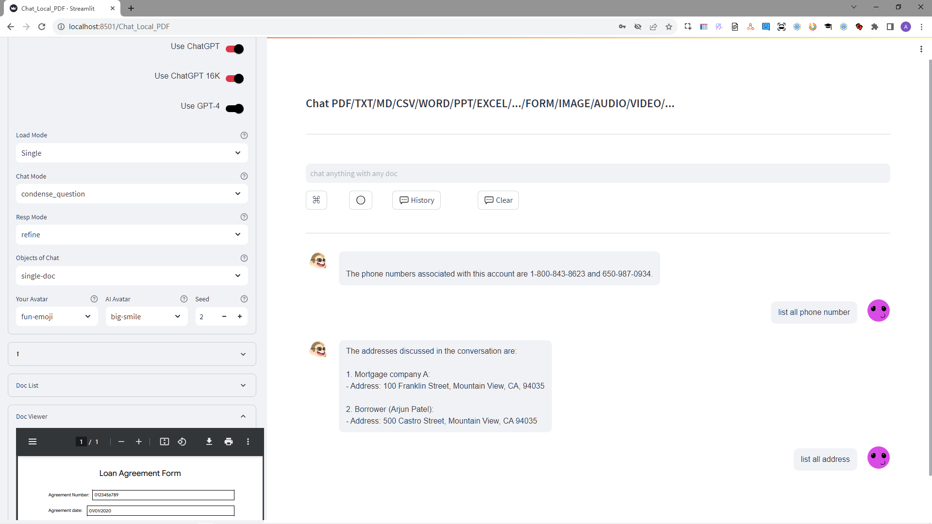
Task: Select the keyboard command icon button
Action: click(x=316, y=200)
